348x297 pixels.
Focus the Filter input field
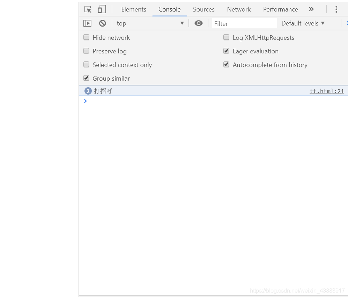pos(245,23)
